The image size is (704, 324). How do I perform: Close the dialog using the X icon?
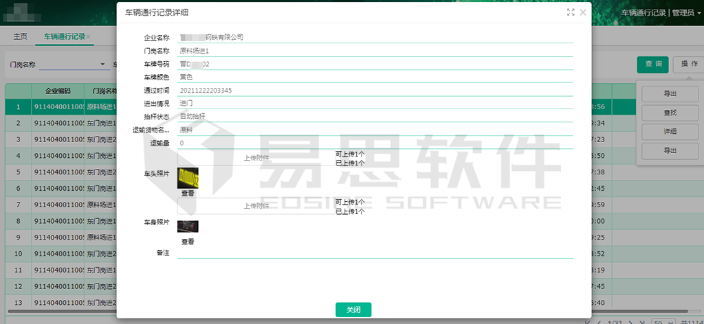[x=583, y=12]
